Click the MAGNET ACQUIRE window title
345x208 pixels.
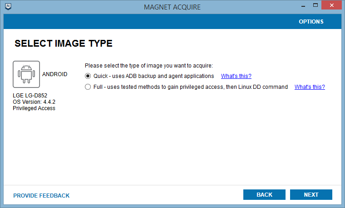172,7
